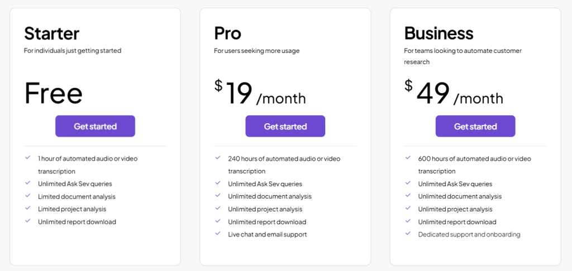
Task: Click Get started under Pro plan
Action: 285,126
